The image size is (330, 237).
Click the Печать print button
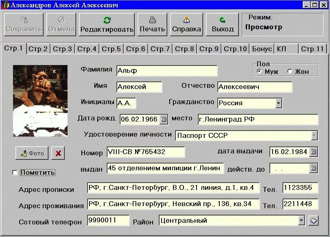click(152, 25)
